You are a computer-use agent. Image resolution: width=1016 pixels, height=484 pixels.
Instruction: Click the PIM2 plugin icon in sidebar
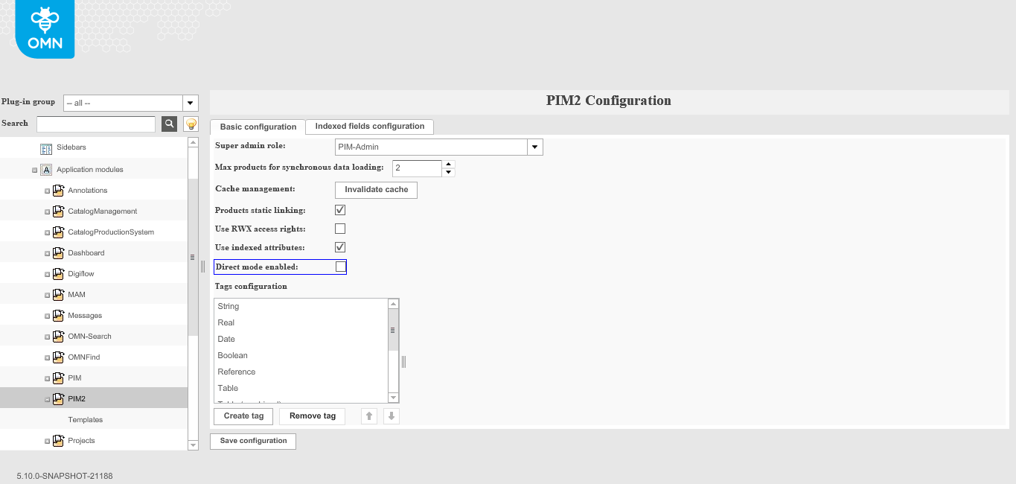59,398
